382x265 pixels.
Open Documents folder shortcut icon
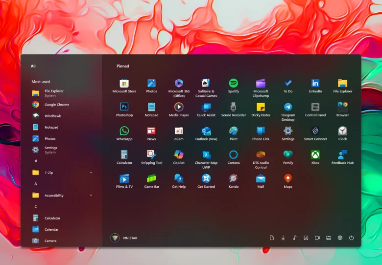click(x=272, y=238)
